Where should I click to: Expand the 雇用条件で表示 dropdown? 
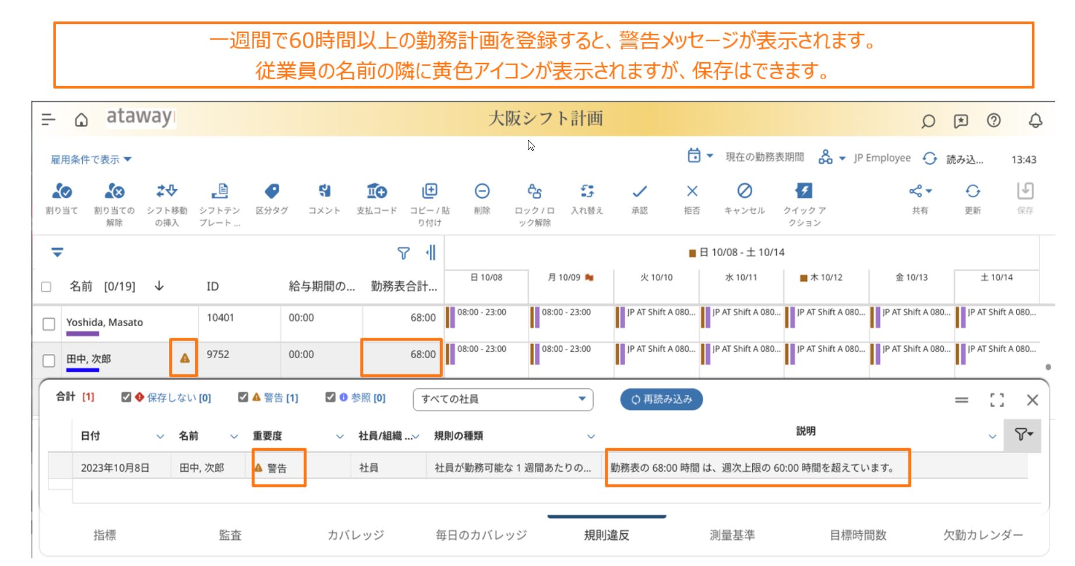coord(91,160)
